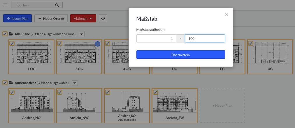Click the Alle Pläne folder icon
The width and height of the screenshot is (295, 128).
pyautogui.click(x=11, y=34)
